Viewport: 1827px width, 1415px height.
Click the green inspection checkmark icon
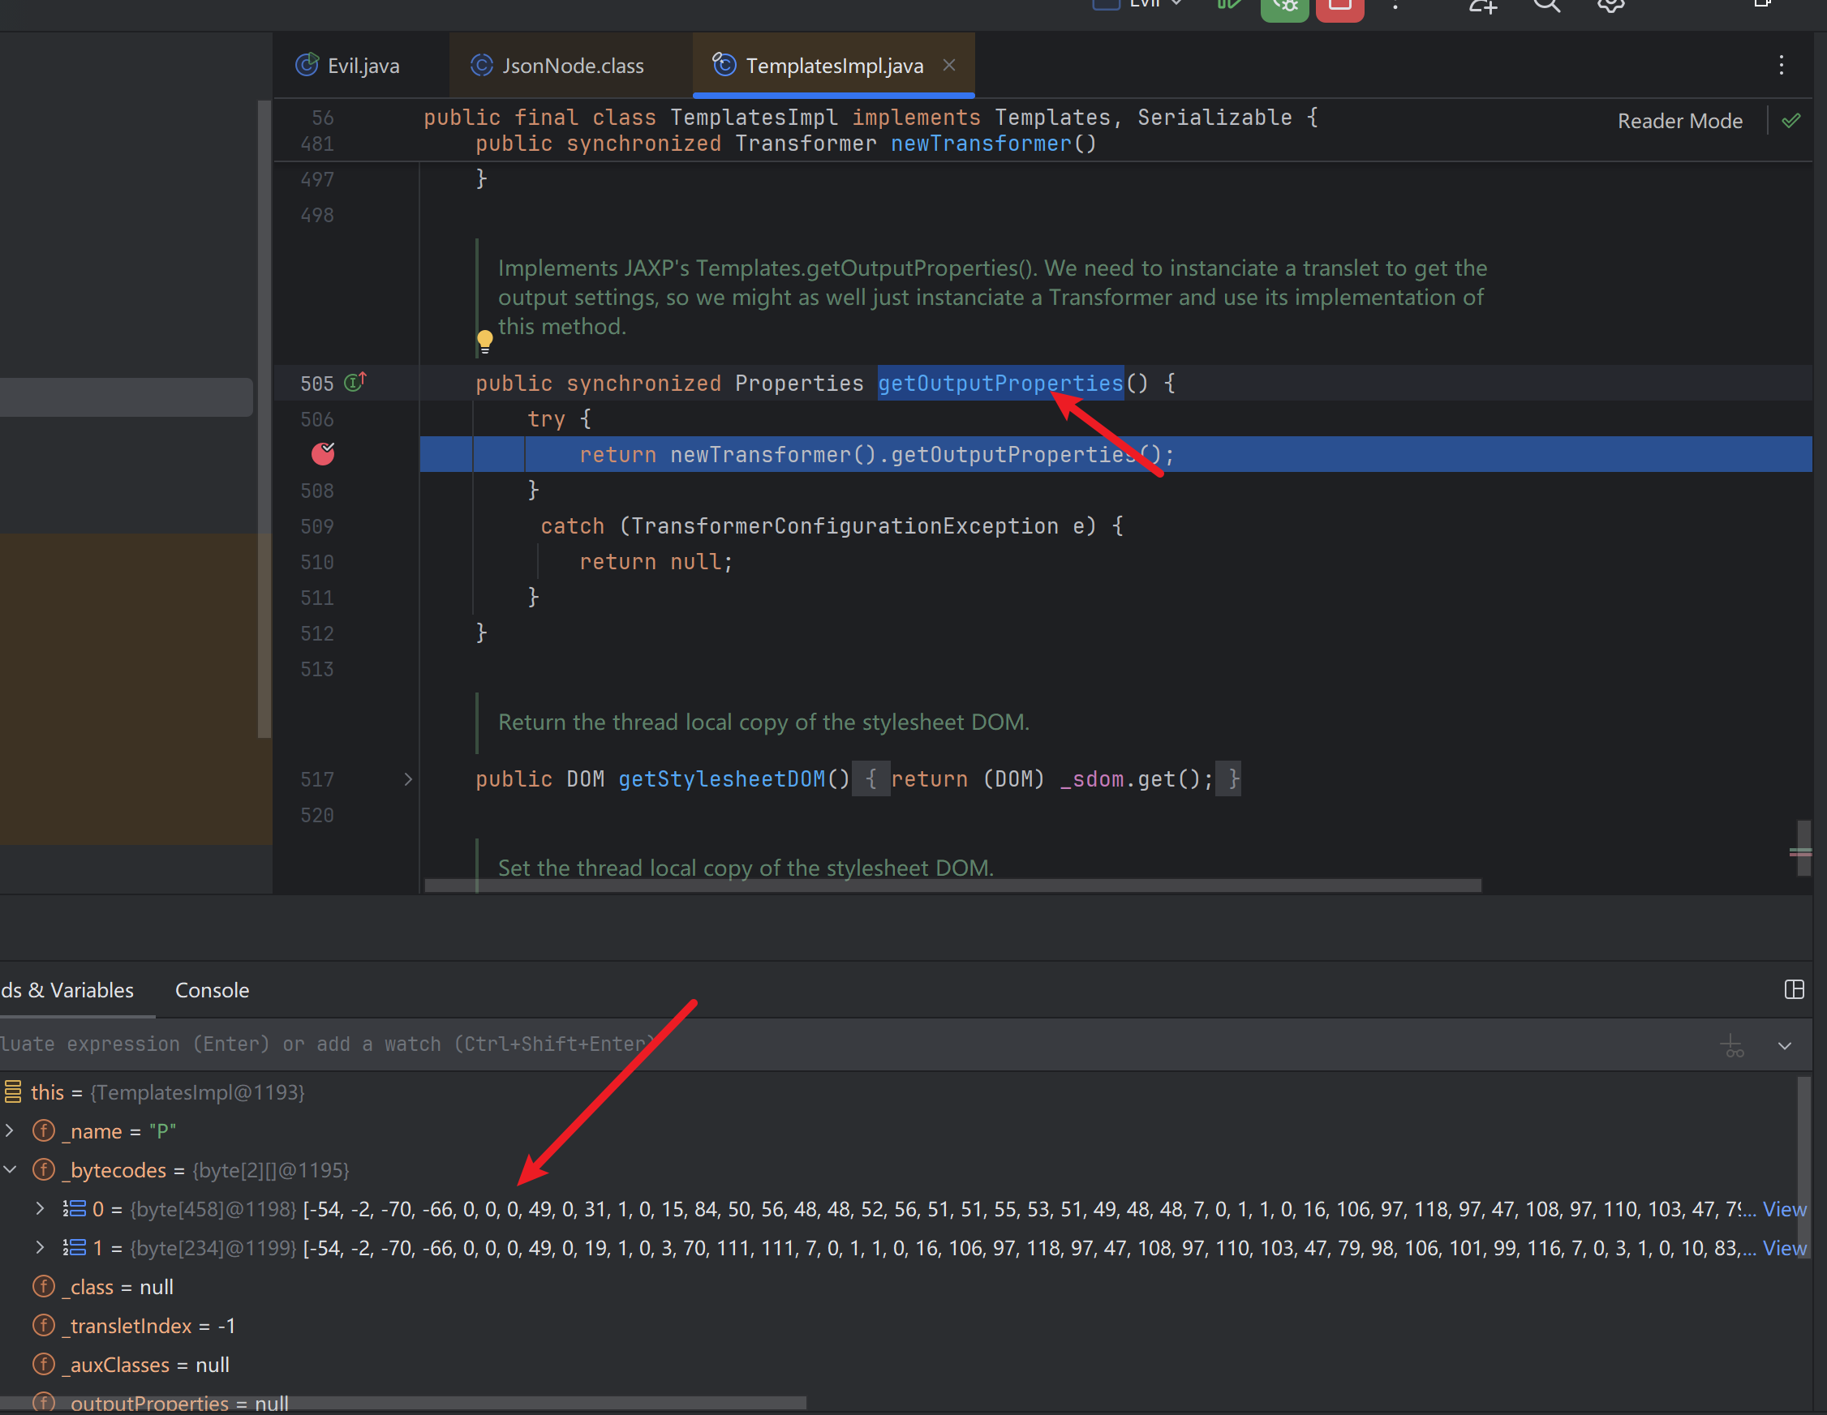click(x=1791, y=122)
